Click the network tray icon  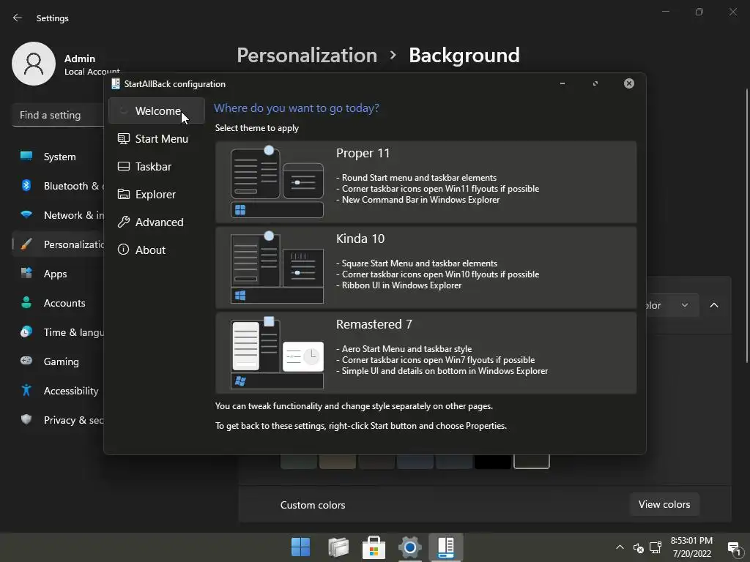pos(656,547)
